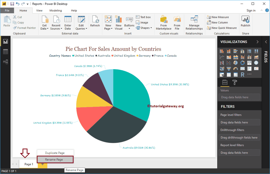Click the New Measure button
This screenshot has width=270, height=174.
coord(220,17)
